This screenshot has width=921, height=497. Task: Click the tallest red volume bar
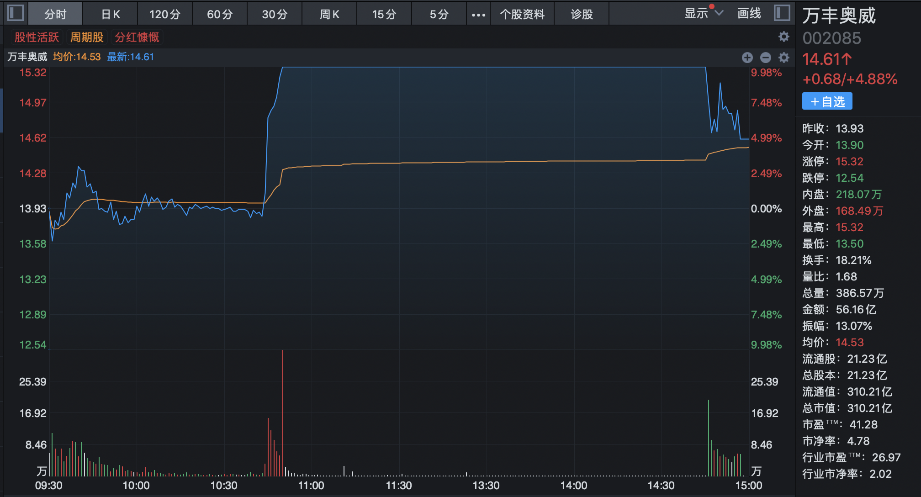coord(283,411)
